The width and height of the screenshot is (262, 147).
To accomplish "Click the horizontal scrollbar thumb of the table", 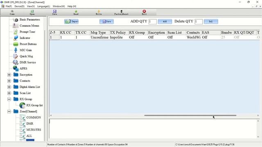I will (190, 115).
